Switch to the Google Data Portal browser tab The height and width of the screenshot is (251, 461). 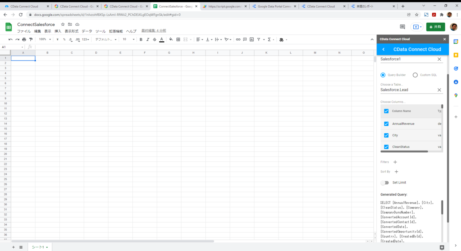(274, 6)
